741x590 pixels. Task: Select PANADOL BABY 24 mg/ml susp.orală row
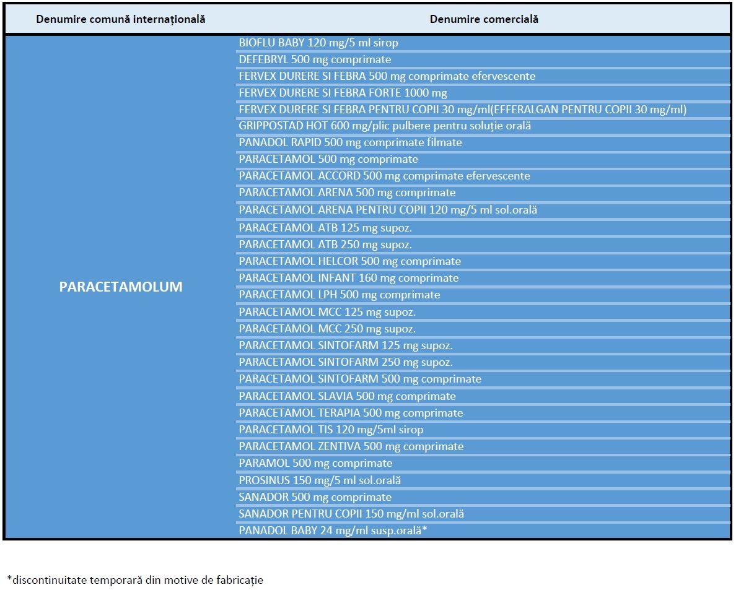click(483, 531)
